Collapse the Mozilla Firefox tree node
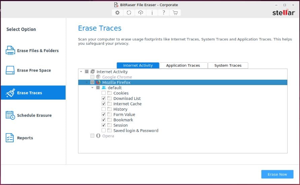300x185 pixels. pyautogui.click(x=87, y=82)
